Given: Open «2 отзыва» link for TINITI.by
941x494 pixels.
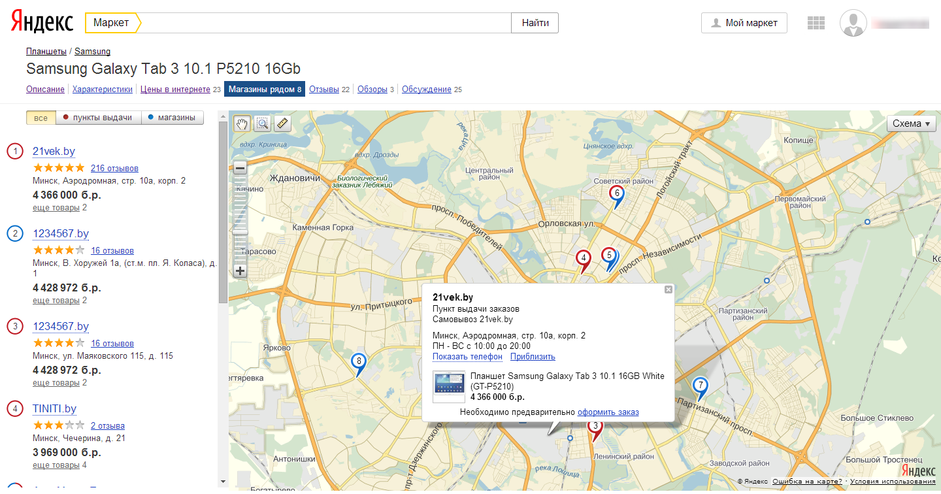Looking at the screenshot, I should [x=108, y=425].
